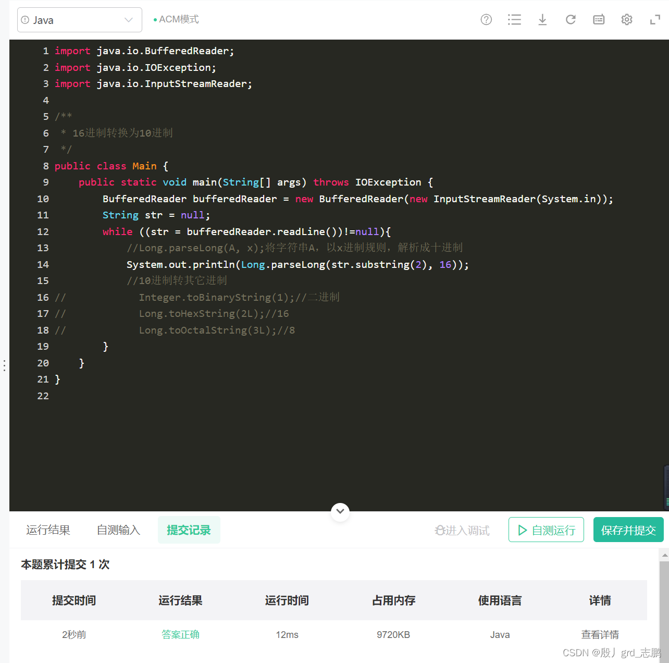Screen dimensions: 669x663
Task: Toggle fullscreen editor mode icon
Action: [655, 20]
